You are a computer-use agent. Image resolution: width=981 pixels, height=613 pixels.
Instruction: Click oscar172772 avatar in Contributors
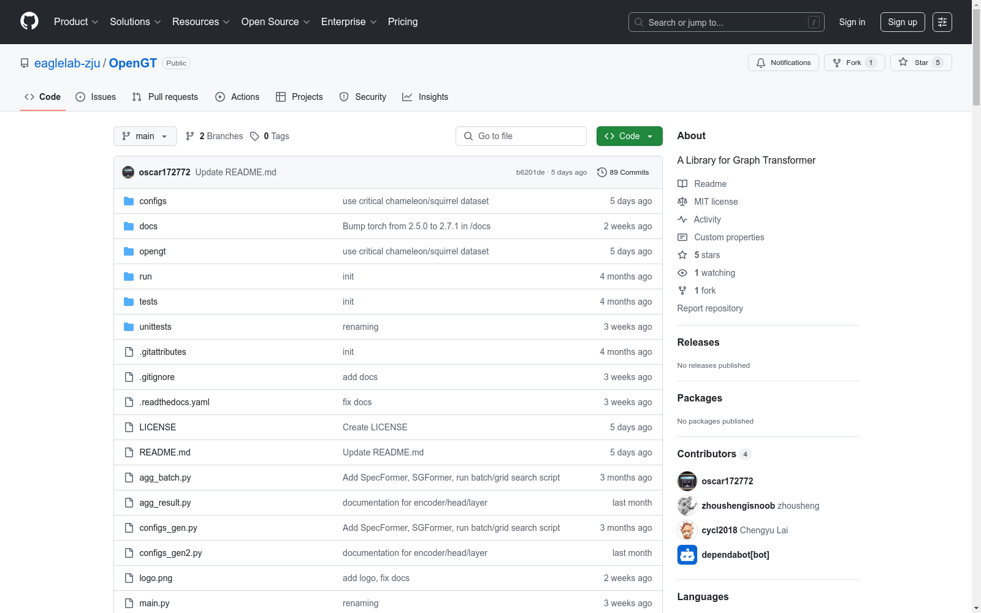pyautogui.click(x=687, y=481)
